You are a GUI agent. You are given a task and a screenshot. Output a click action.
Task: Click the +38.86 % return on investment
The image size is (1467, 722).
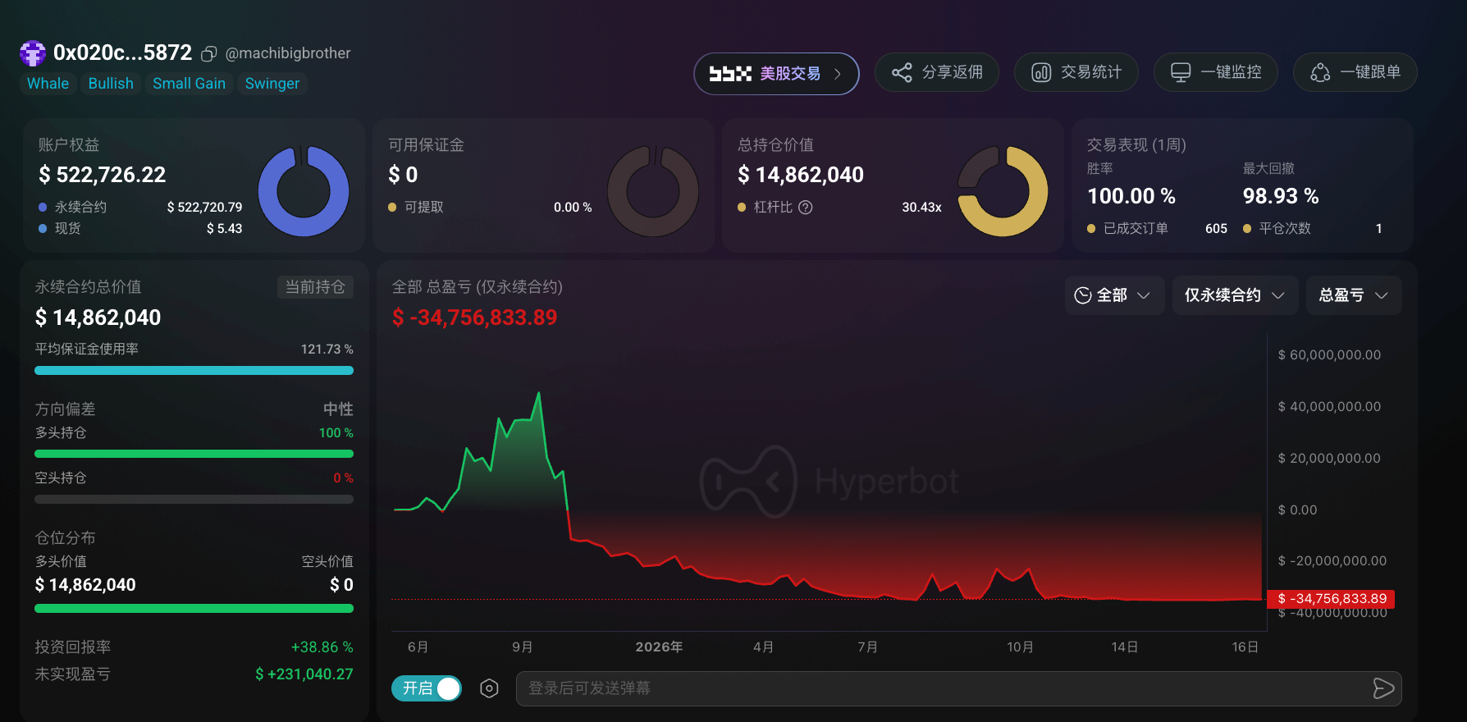tap(322, 647)
